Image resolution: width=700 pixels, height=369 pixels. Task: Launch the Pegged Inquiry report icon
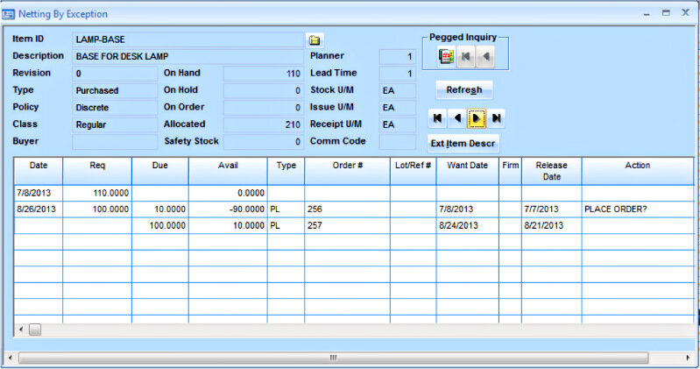tap(446, 56)
